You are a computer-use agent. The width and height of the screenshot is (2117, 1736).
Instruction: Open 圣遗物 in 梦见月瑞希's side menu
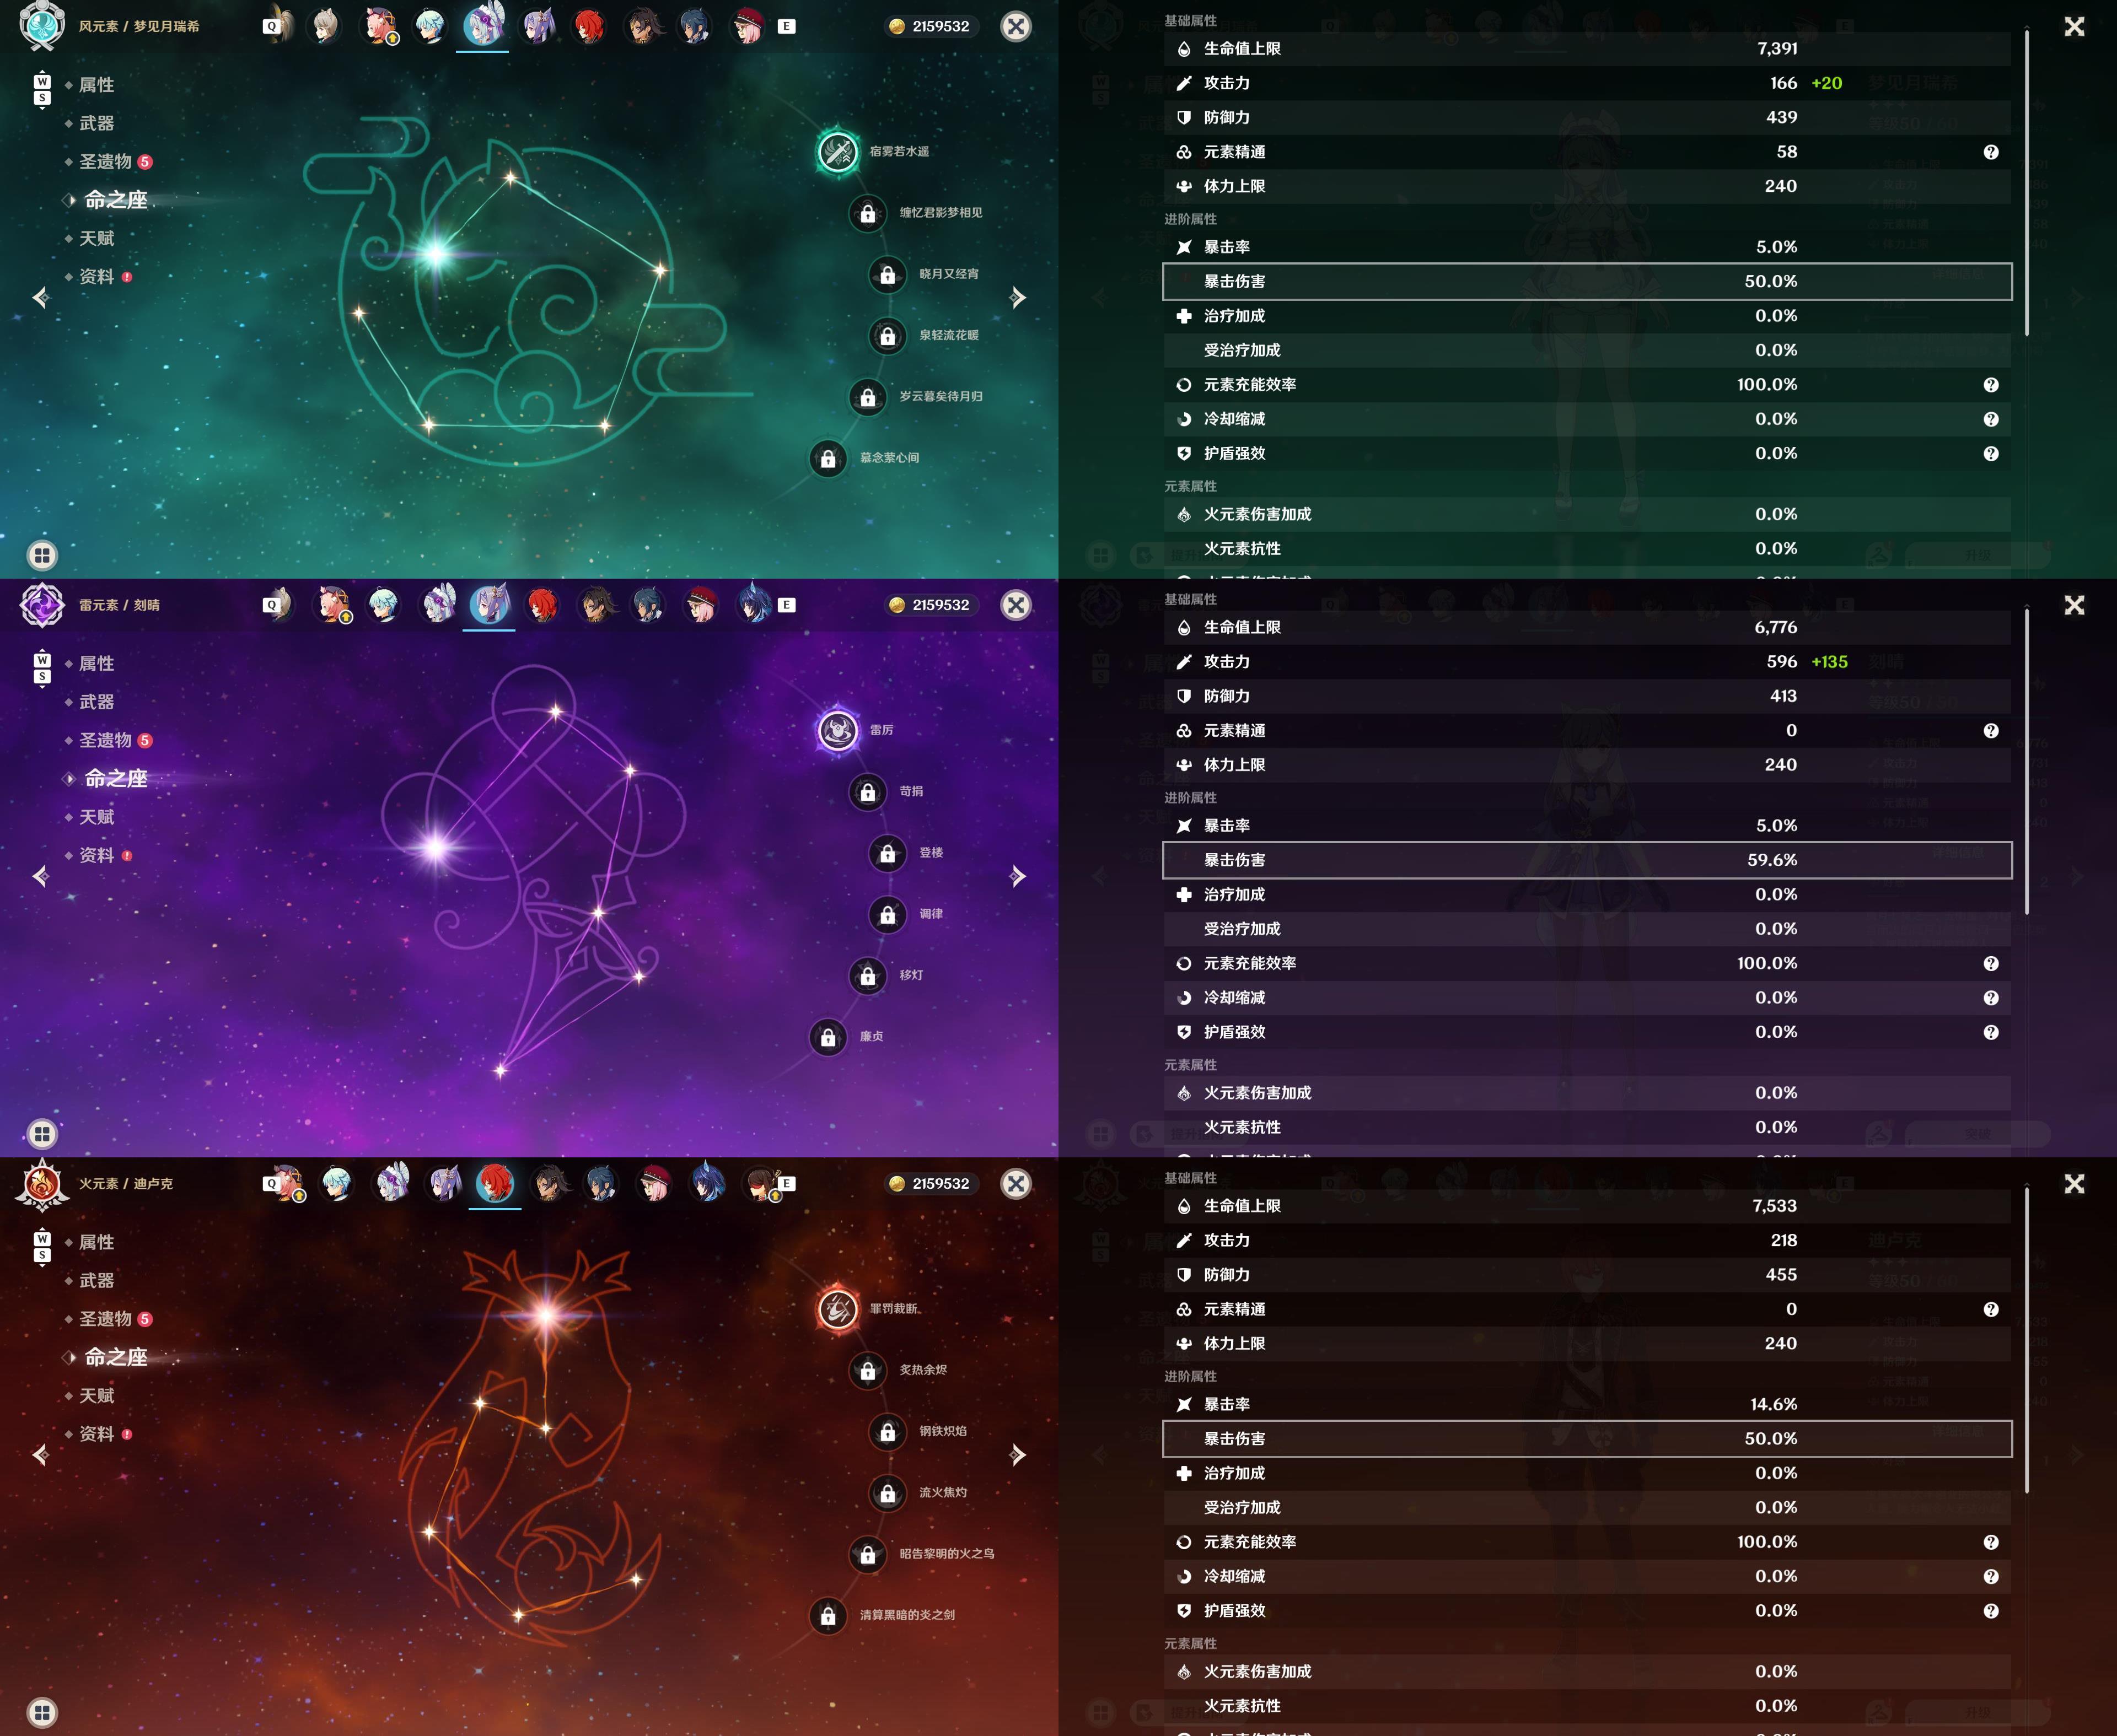pos(105,162)
